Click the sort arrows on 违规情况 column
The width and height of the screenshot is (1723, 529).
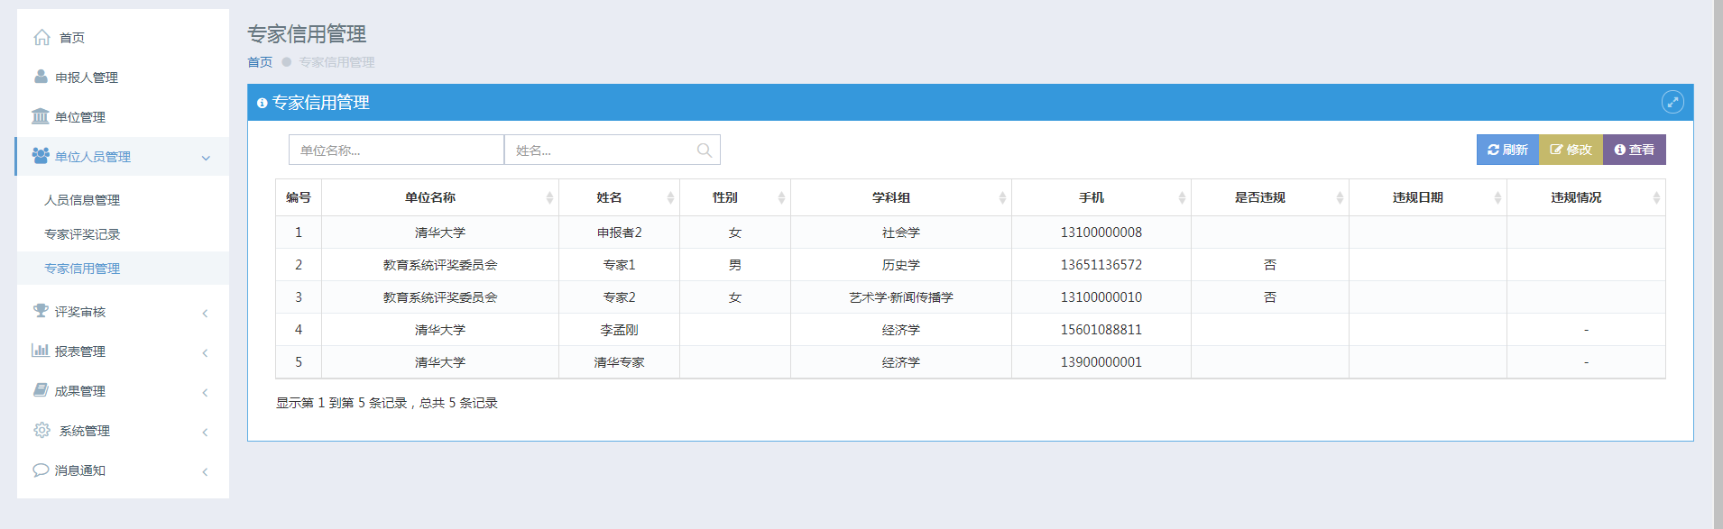pos(1656,198)
